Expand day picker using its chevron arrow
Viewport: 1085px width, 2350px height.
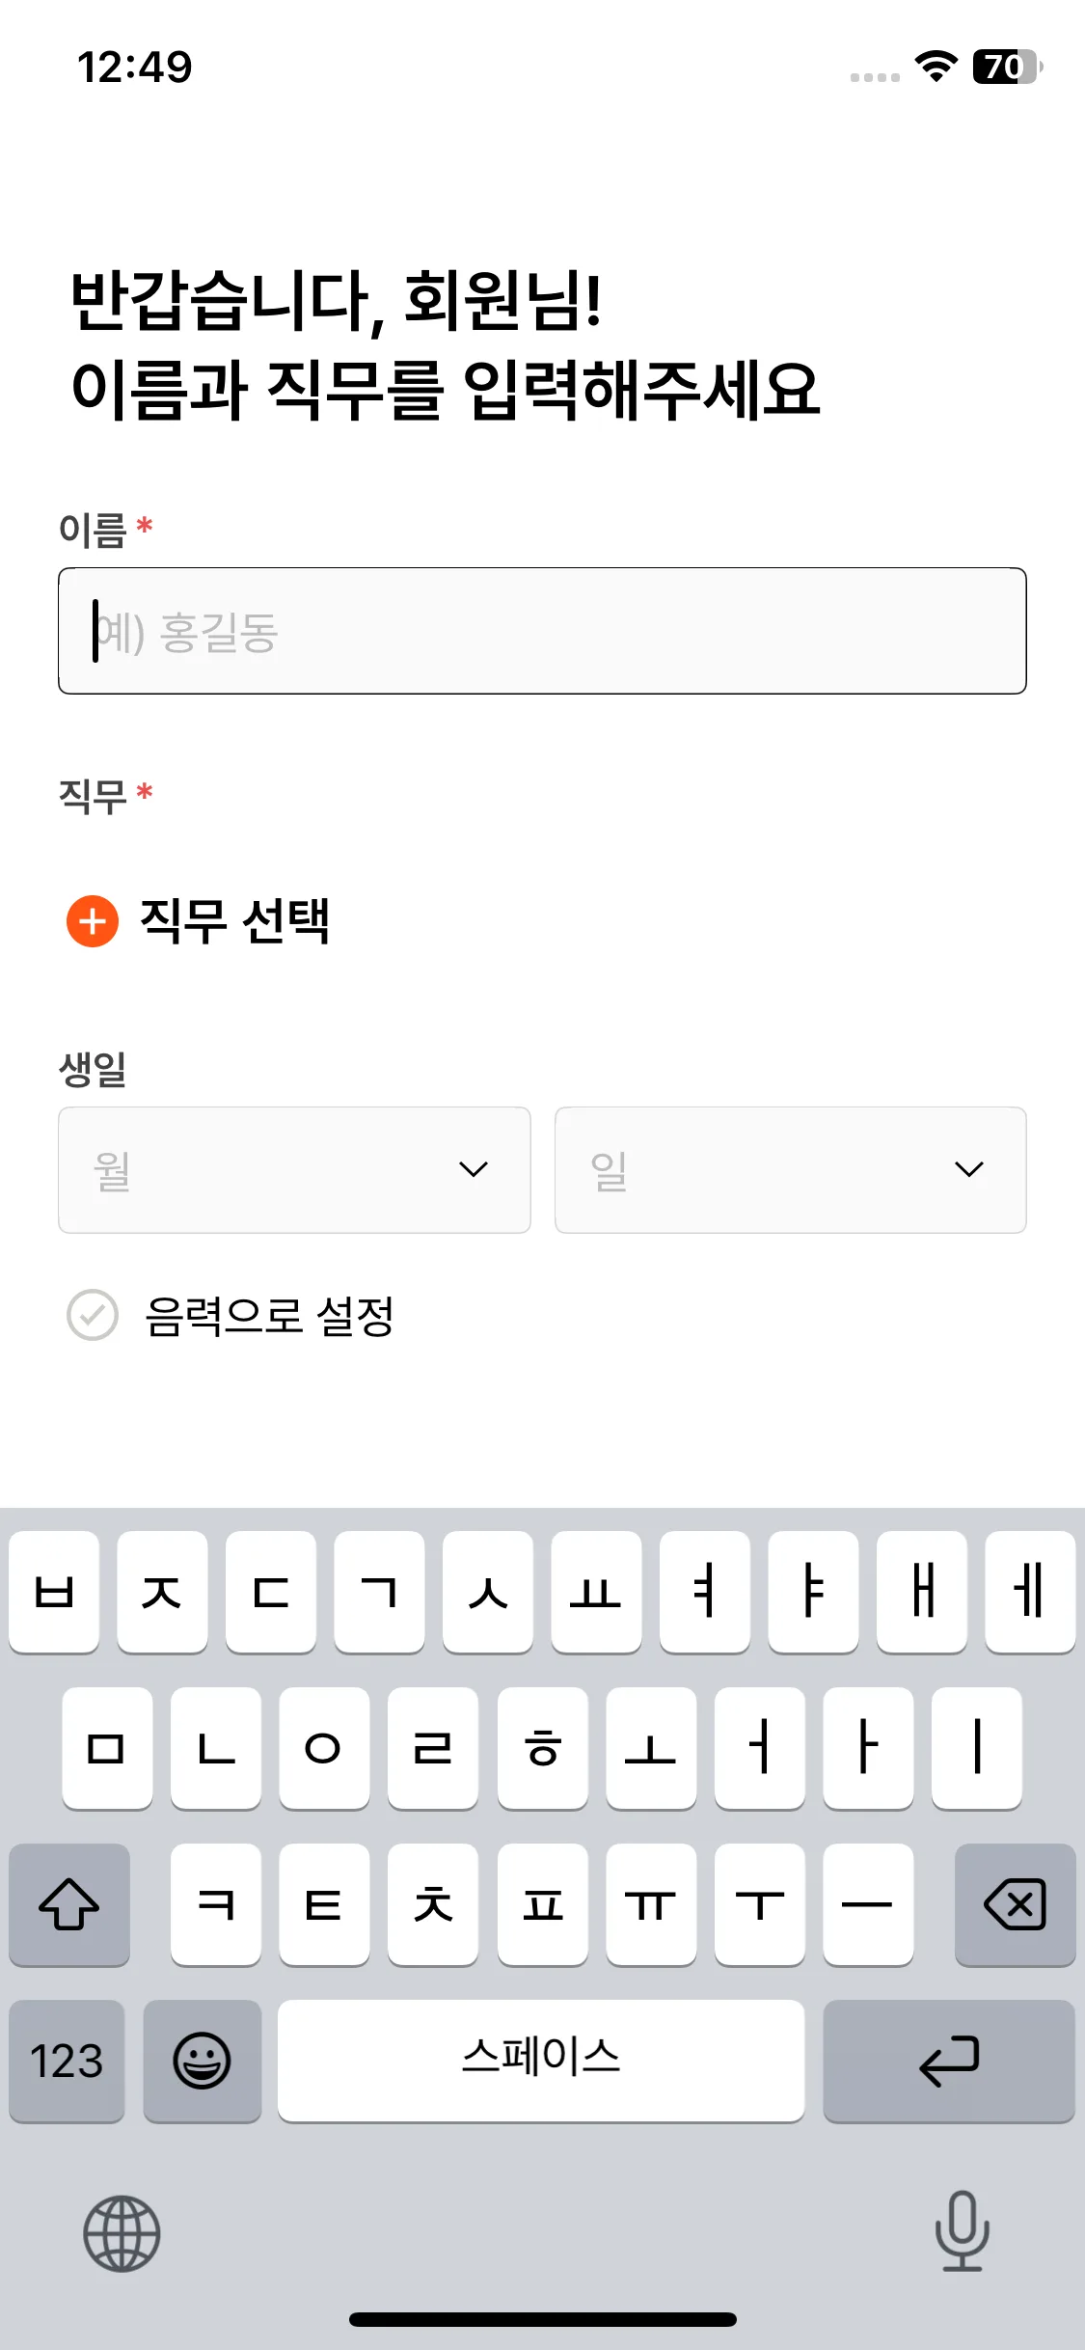point(968,1169)
